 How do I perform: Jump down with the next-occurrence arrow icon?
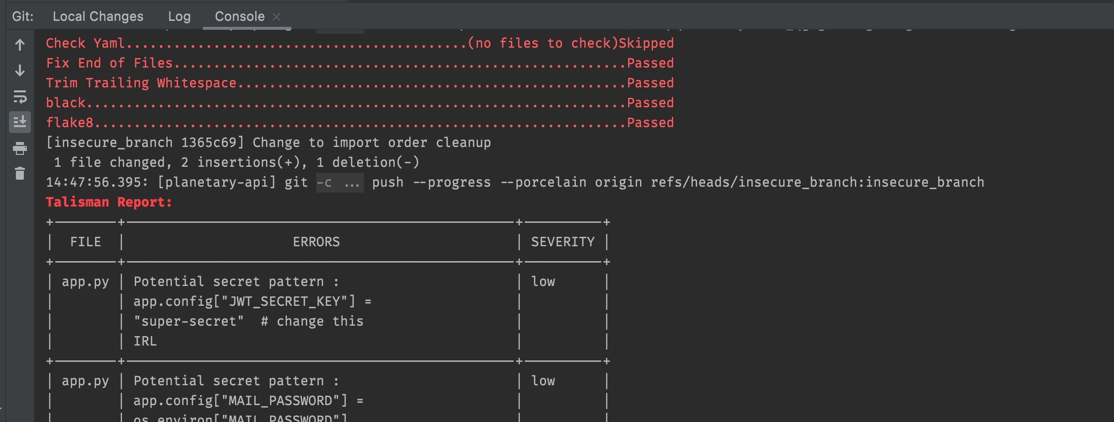click(20, 70)
